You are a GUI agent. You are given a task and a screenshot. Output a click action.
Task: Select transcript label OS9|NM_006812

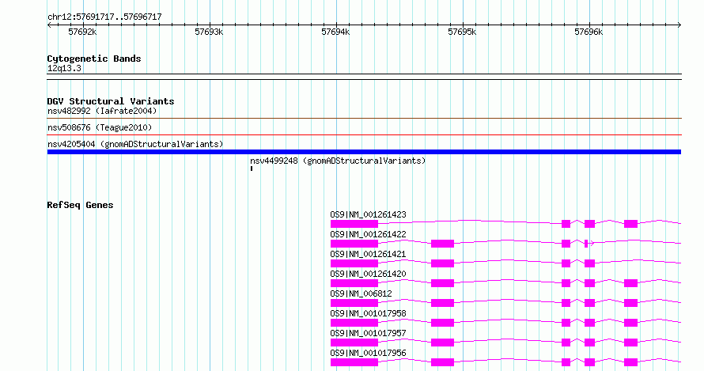click(361, 293)
